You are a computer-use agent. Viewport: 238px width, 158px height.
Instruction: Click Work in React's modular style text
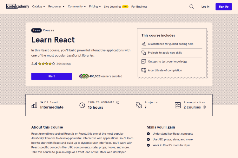click(x=171, y=145)
